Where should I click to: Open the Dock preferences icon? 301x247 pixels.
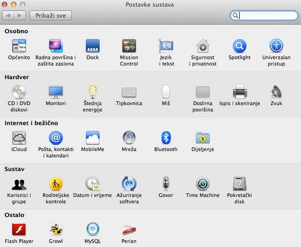[x=92, y=46]
